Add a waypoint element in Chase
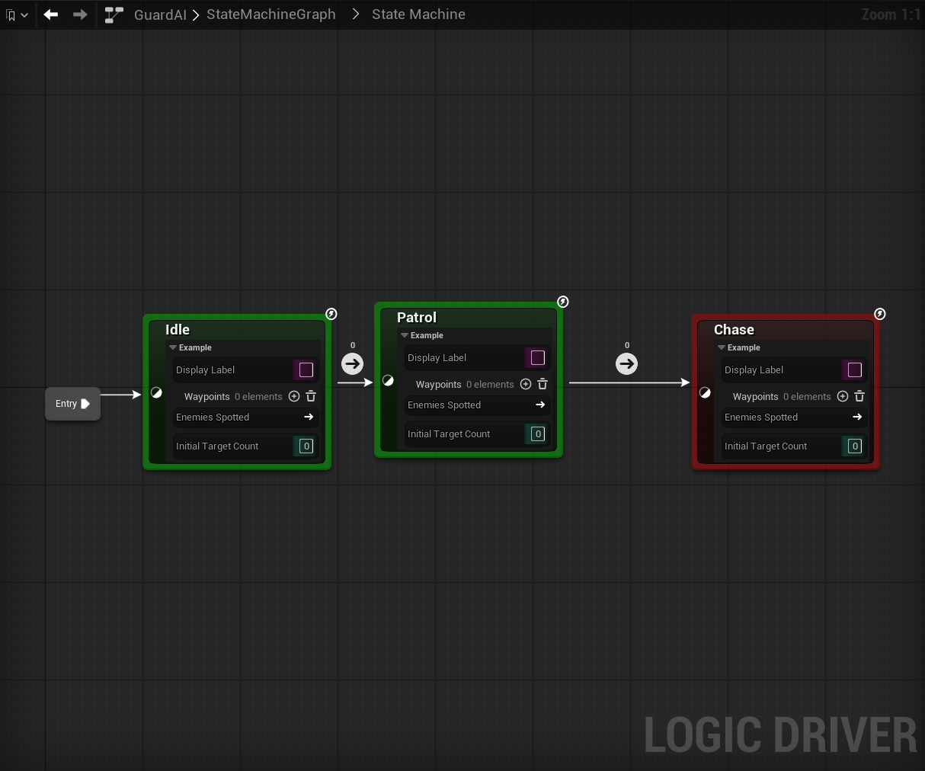 [x=843, y=396]
